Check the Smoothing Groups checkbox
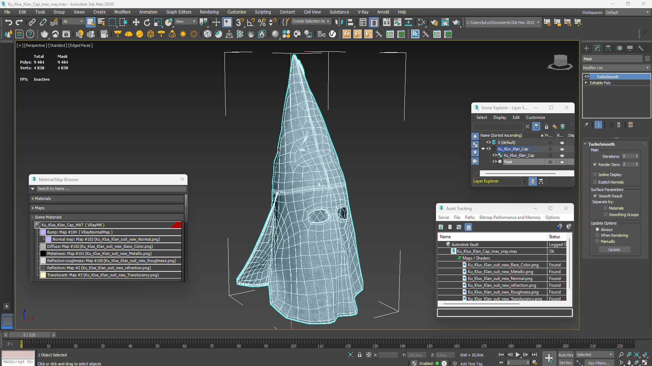Image resolution: width=652 pixels, height=366 pixels. [605, 215]
